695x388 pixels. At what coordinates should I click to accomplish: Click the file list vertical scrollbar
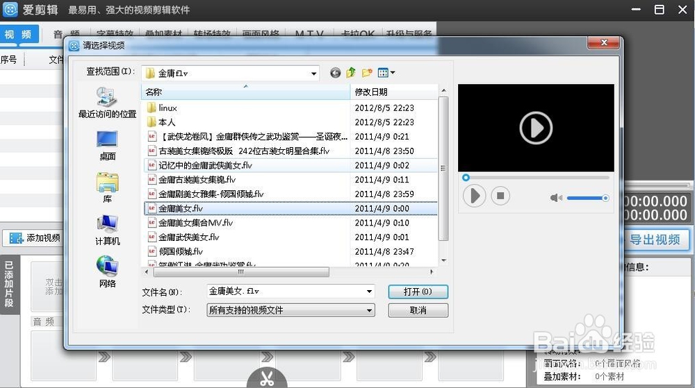tap(443, 168)
